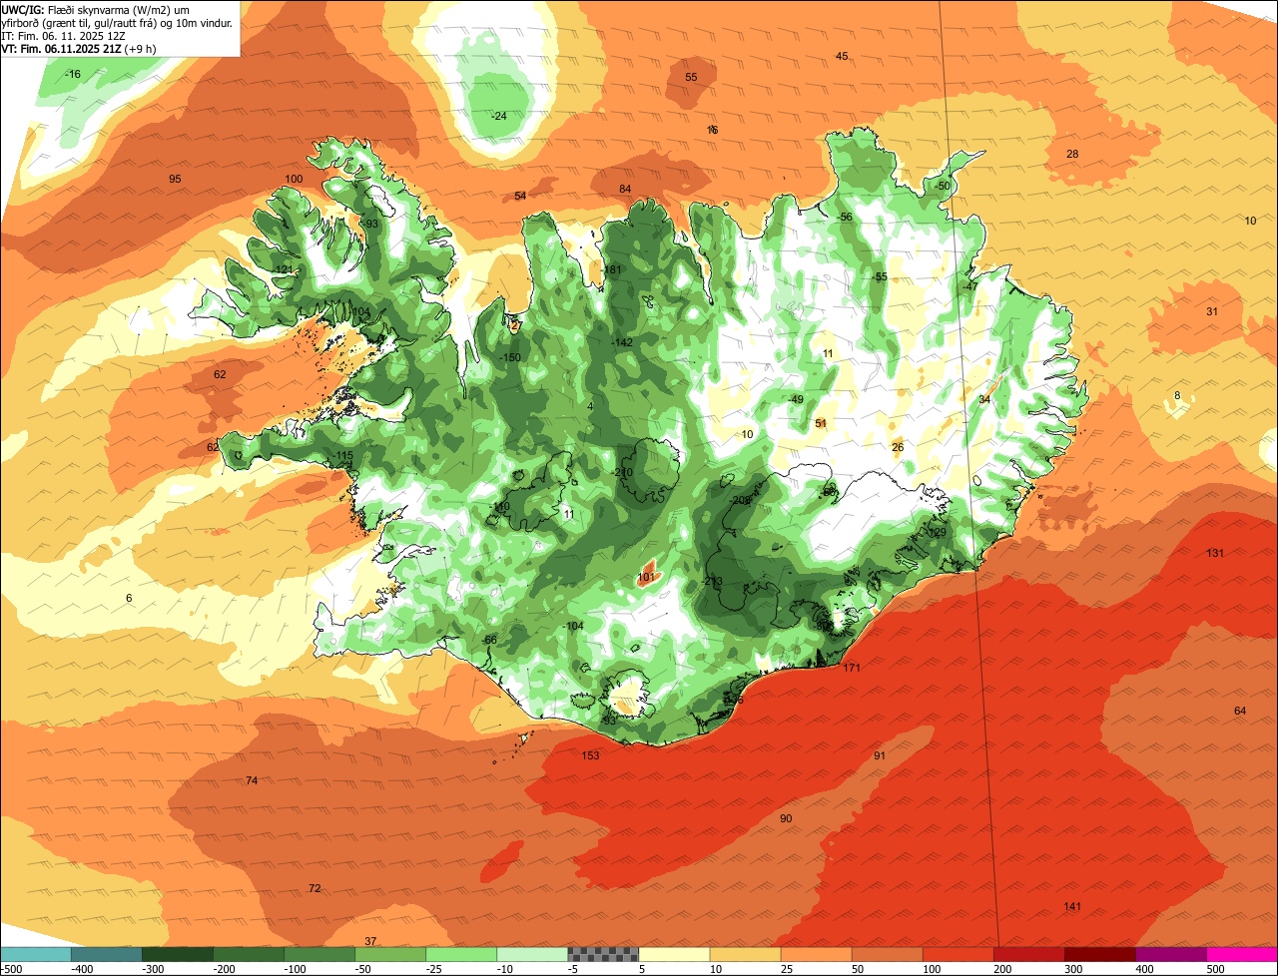The image size is (1278, 976).
Task: Click the teal swatch between -500 and -400
Action: [x=35, y=954]
